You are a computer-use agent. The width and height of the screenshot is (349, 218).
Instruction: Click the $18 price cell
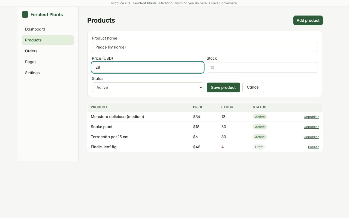tap(196, 127)
